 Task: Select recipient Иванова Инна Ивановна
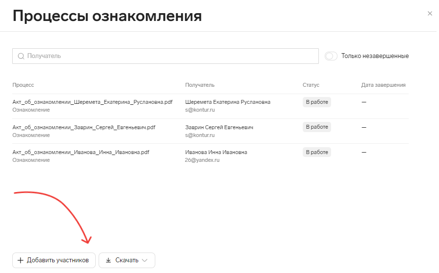coord(216,152)
